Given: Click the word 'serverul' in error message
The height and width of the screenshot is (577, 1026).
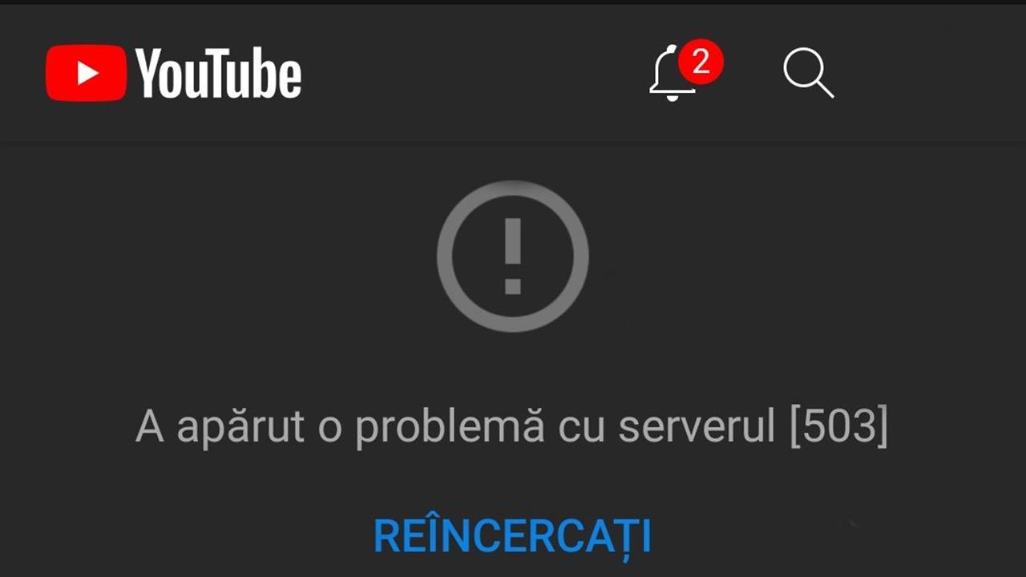Looking at the screenshot, I should [x=697, y=427].
